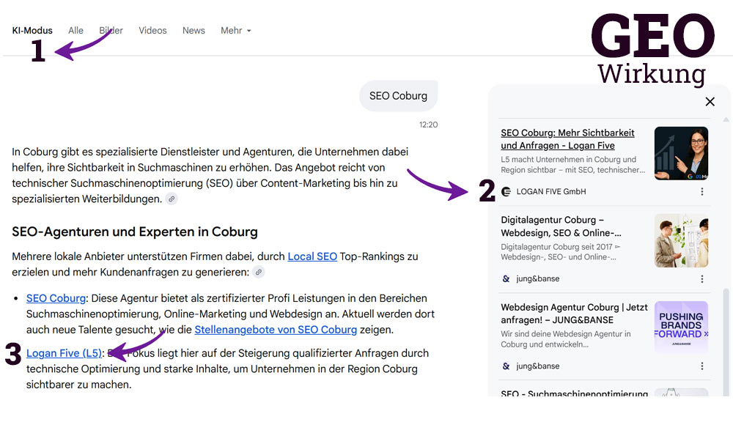
Task: Open the three-dot menu on the Logan Five result
Action: pos(702,191)
